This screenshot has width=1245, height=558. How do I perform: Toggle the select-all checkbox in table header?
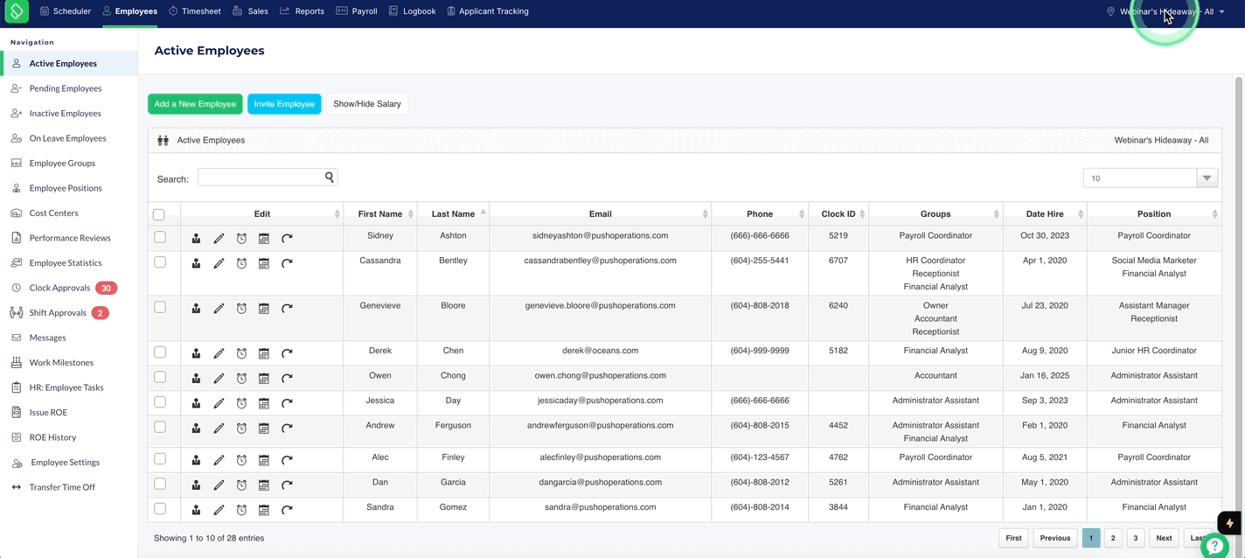click(x=158, y=214)
